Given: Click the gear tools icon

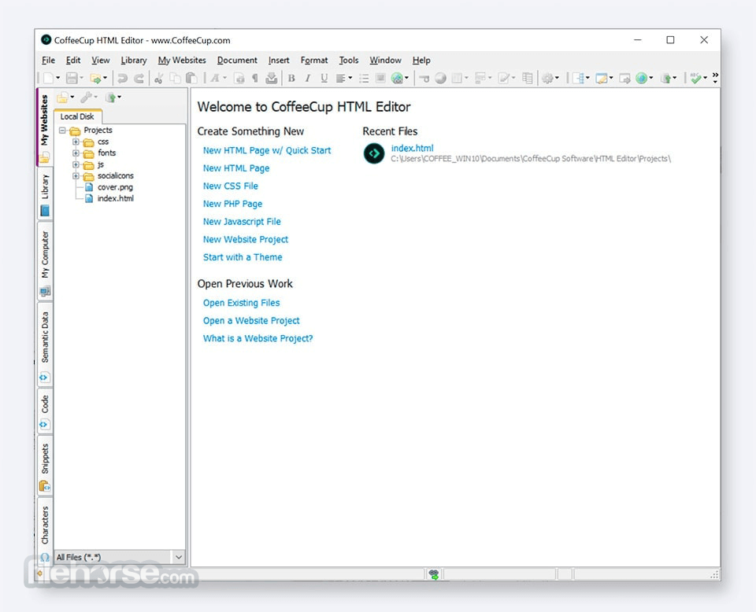Looking at the screenshot, I should point(547,78).
